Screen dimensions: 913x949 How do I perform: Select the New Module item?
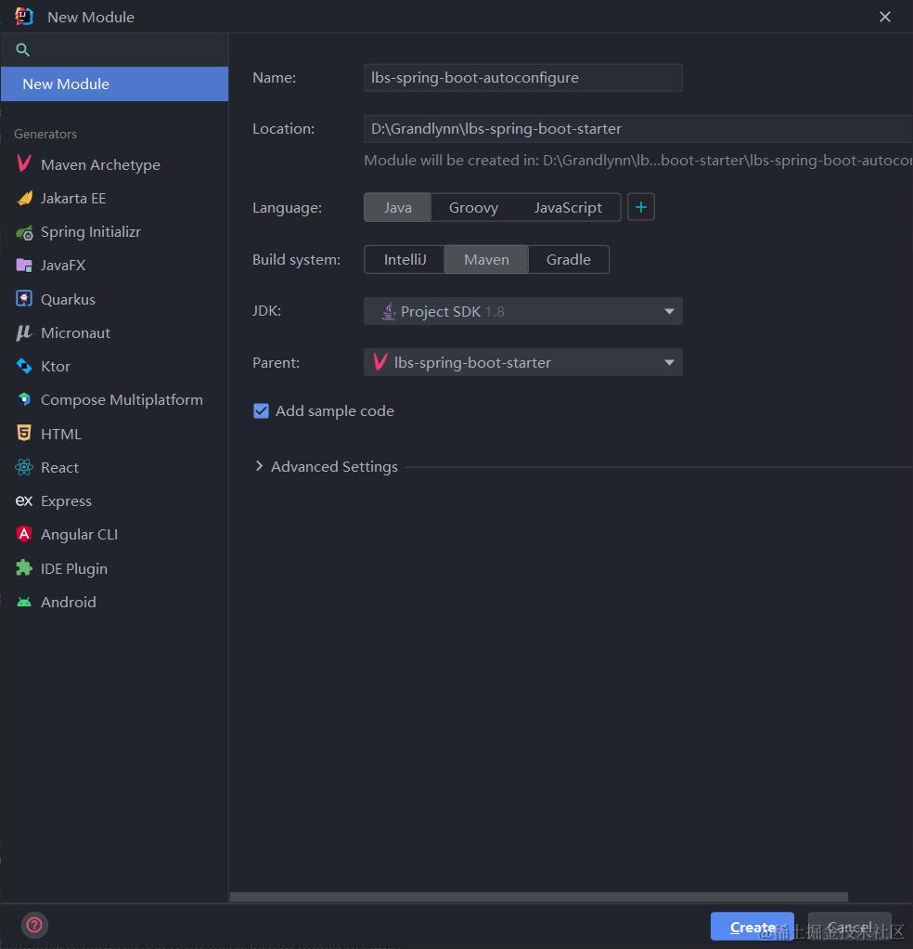(x=115, y=84)
